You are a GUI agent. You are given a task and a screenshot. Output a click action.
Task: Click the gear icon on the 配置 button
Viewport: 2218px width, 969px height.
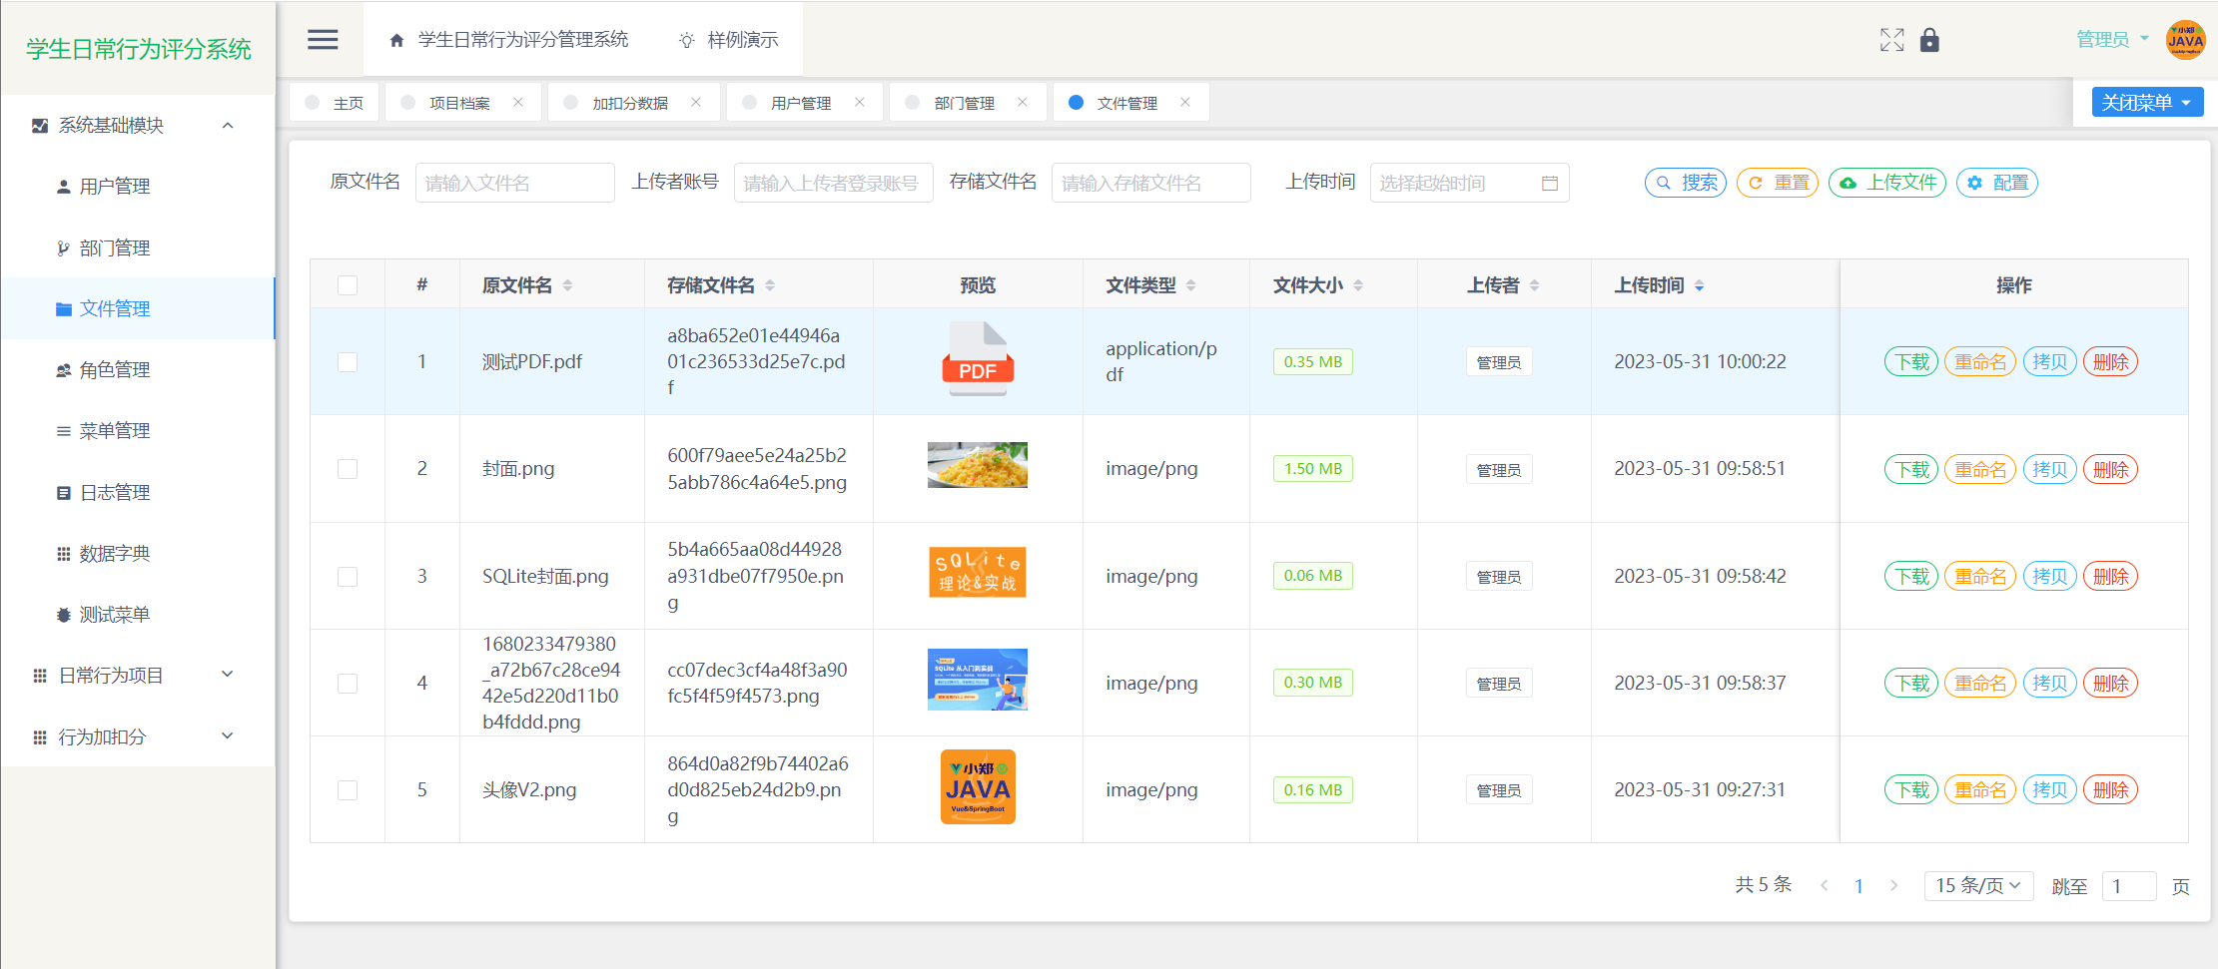click(x=1973, y=183)
